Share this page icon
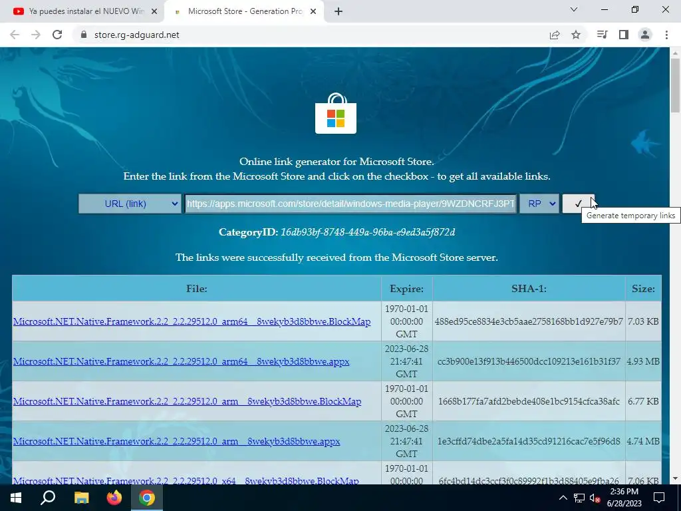 (x=555, y=35)
